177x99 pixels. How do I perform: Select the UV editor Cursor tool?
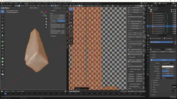tap(71, 12)
